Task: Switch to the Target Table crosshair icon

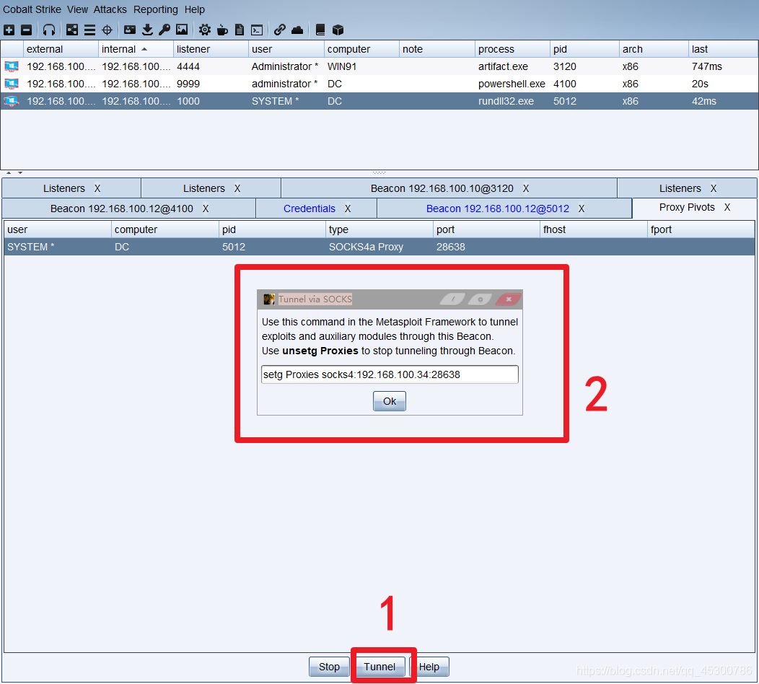Action: [107, 30]
